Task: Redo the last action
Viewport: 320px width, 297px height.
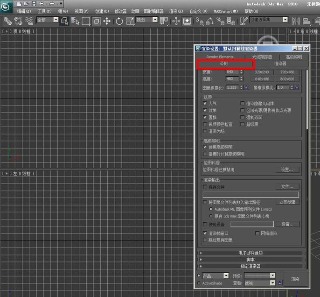Action: 52,4
